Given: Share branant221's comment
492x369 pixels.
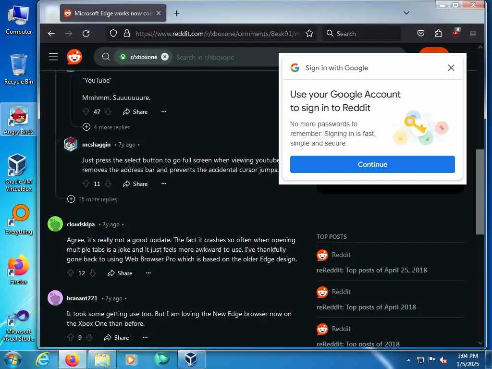Looking at the screenshot, I should click(x=116, y=338).
